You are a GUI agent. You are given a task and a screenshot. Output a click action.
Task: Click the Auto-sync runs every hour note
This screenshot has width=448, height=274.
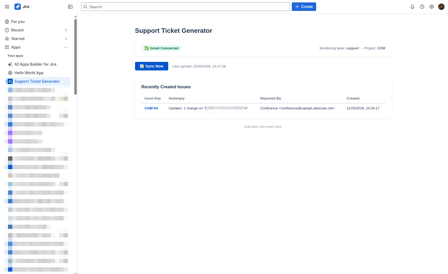tap(263, 127)
